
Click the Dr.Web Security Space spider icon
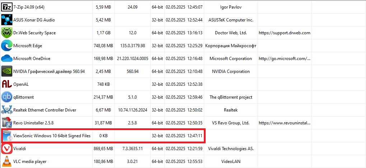(6, 33)
